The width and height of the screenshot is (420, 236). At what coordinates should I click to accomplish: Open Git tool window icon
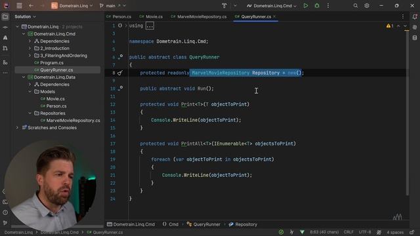[x=5, y=223]
